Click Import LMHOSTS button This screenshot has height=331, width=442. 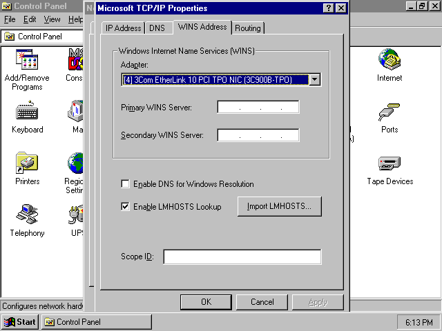click(x=279, y=206)
